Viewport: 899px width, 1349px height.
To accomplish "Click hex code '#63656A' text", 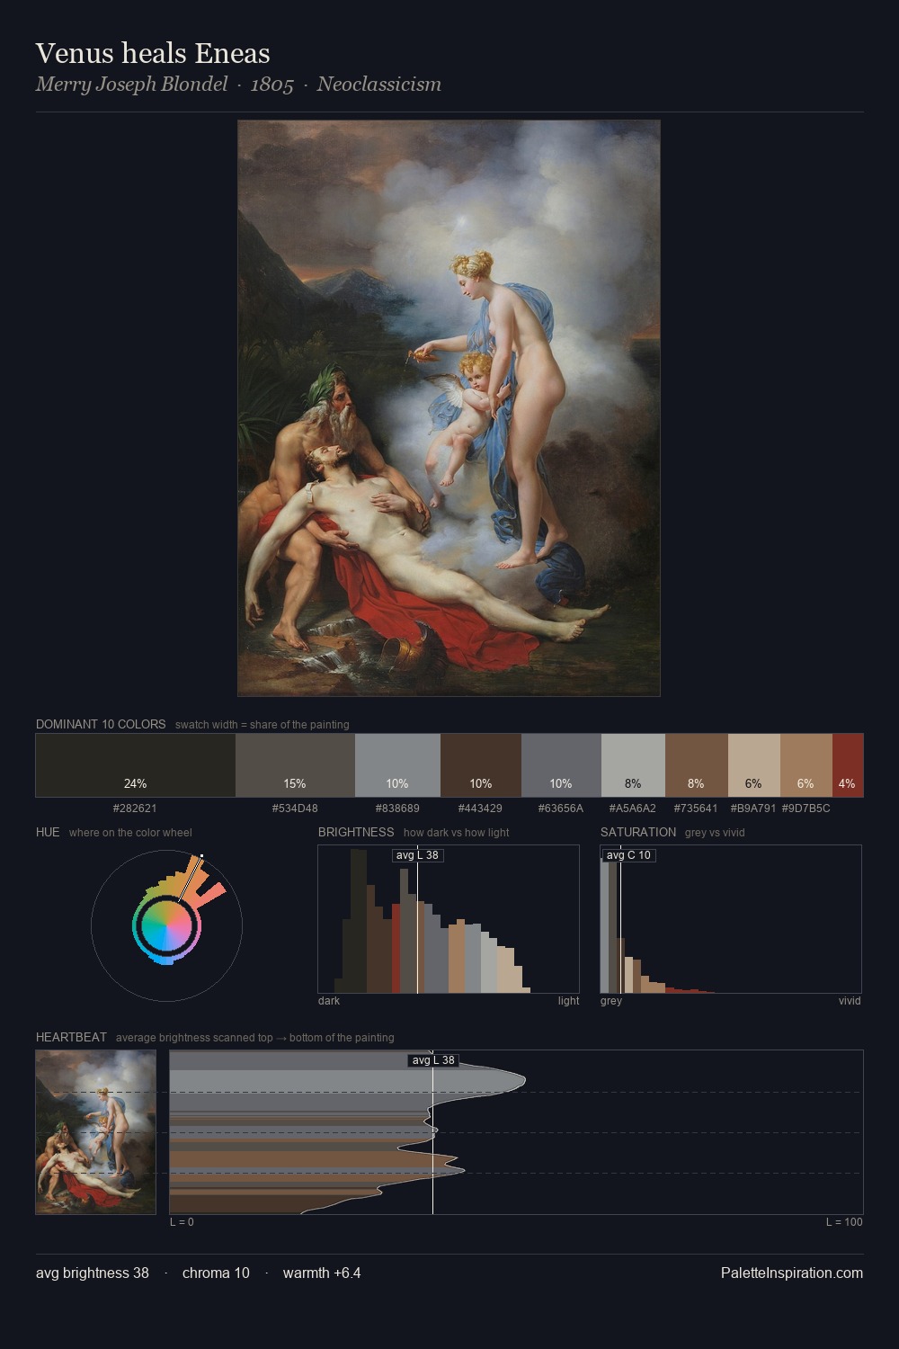I will (x=561, y=808).
